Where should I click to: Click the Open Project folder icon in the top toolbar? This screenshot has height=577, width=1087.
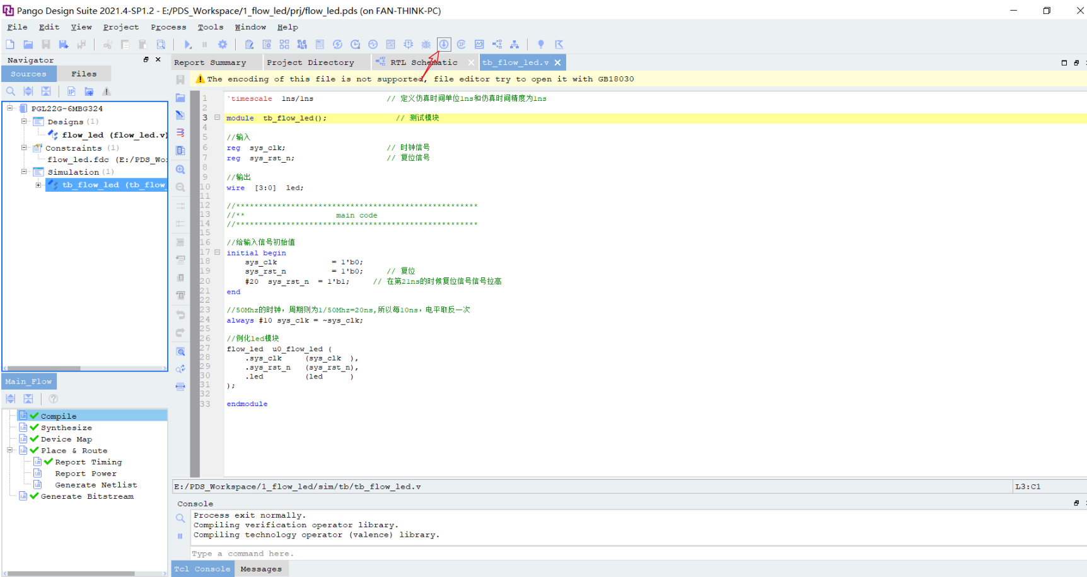pyautogui.click(x=28, y=44)
